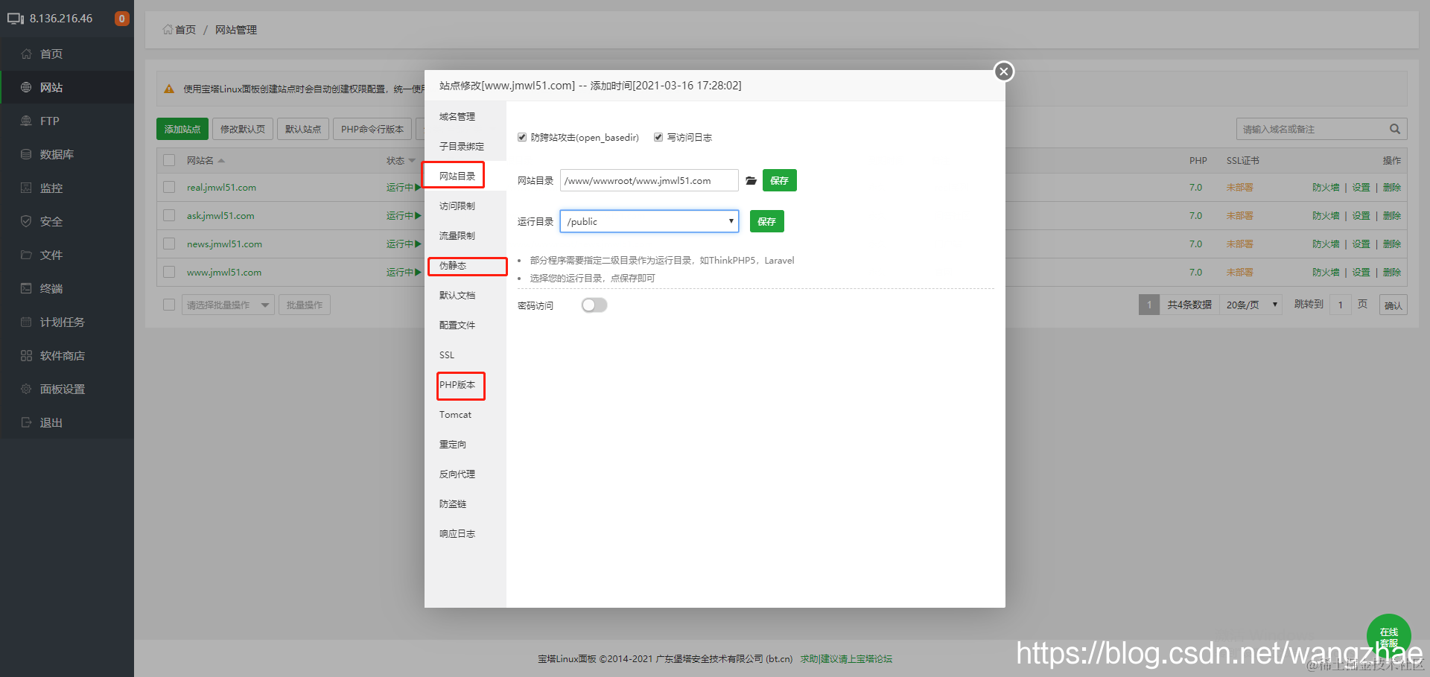Click the 面板设置 gear sidebar icon
The width and height of the screenshot is (1430, 677).
pyautogui.click(x=26, y=389)
